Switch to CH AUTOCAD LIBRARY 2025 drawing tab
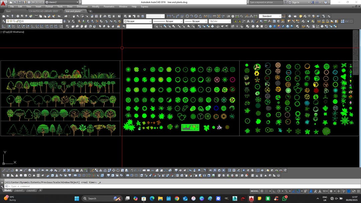The width and height of the screenshot is (361, 203). [43, 11]
